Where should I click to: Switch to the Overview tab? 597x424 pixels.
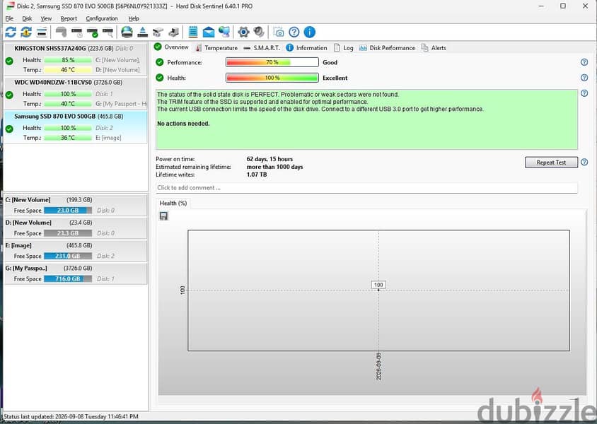pyautogui.click(x=171, y=47)
